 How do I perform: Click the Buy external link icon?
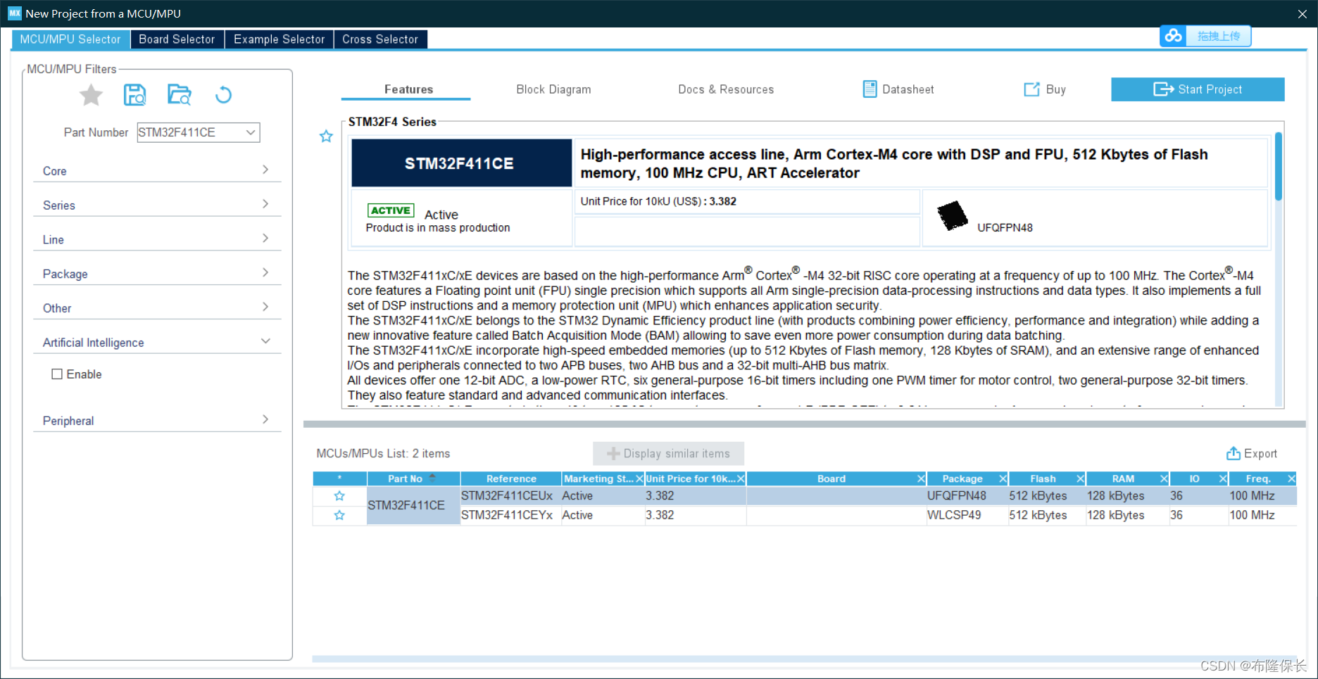pyautogui.click(x=1031, y=89)
